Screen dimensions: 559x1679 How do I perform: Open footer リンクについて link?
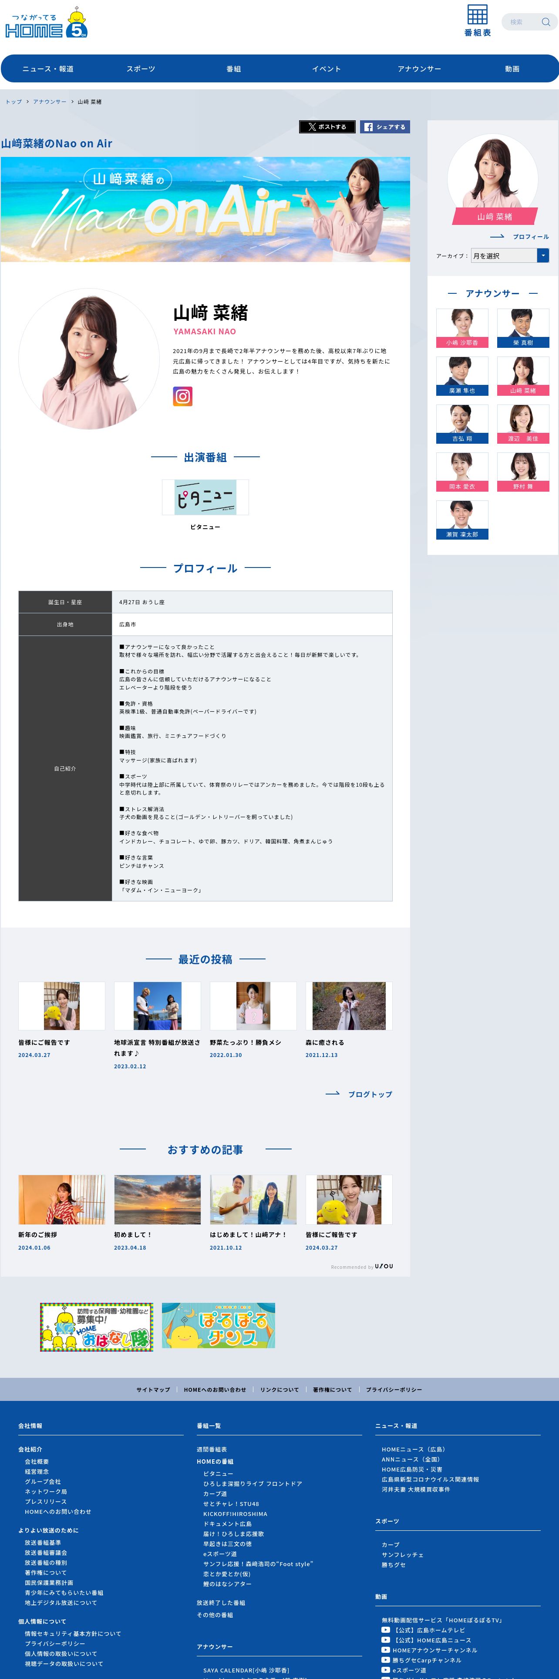pyautogui.click(x=279, y=1390)
